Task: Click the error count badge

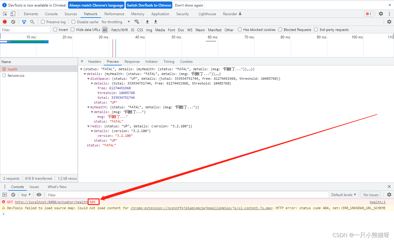Action: pyautogui.click(x=369, y=14)
